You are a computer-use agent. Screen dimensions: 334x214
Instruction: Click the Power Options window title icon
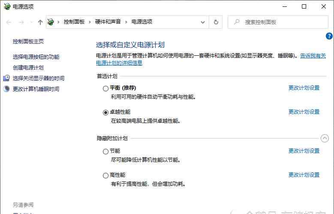[x=7, y=6]
